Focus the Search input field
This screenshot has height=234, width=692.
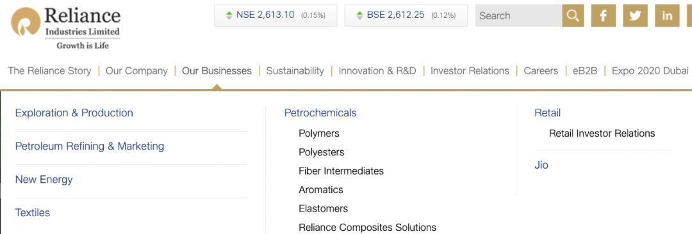(518, 16)
